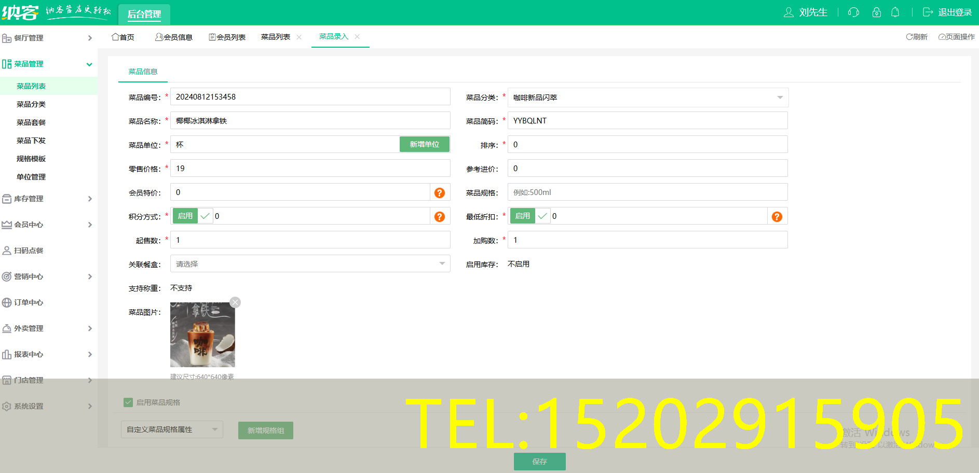The image size is (979, 473).
Task: Remove the dish photo via its delete icon
Action: (x=235, y=302)
